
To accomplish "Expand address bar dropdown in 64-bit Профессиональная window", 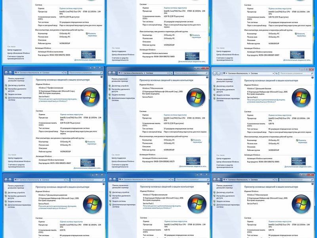I will click(169, 180).
